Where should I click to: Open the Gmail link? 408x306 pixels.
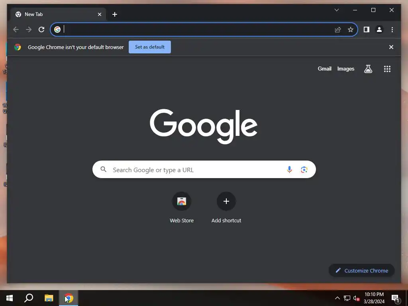324,69
